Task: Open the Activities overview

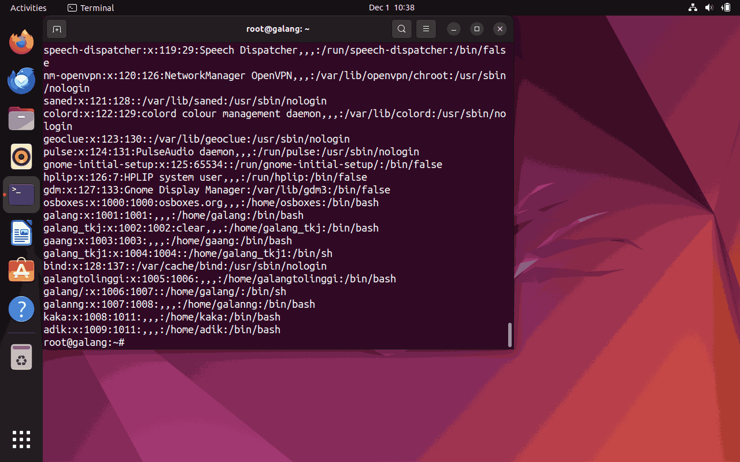Action: tap(28, 8)
